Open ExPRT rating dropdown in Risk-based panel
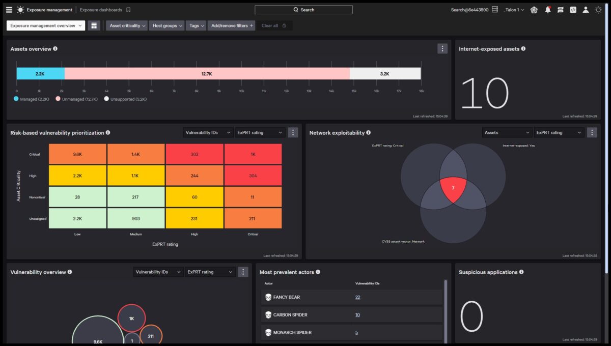Viewport: 611px width, 346px height. pyautogui.click(x=260, y=132)
